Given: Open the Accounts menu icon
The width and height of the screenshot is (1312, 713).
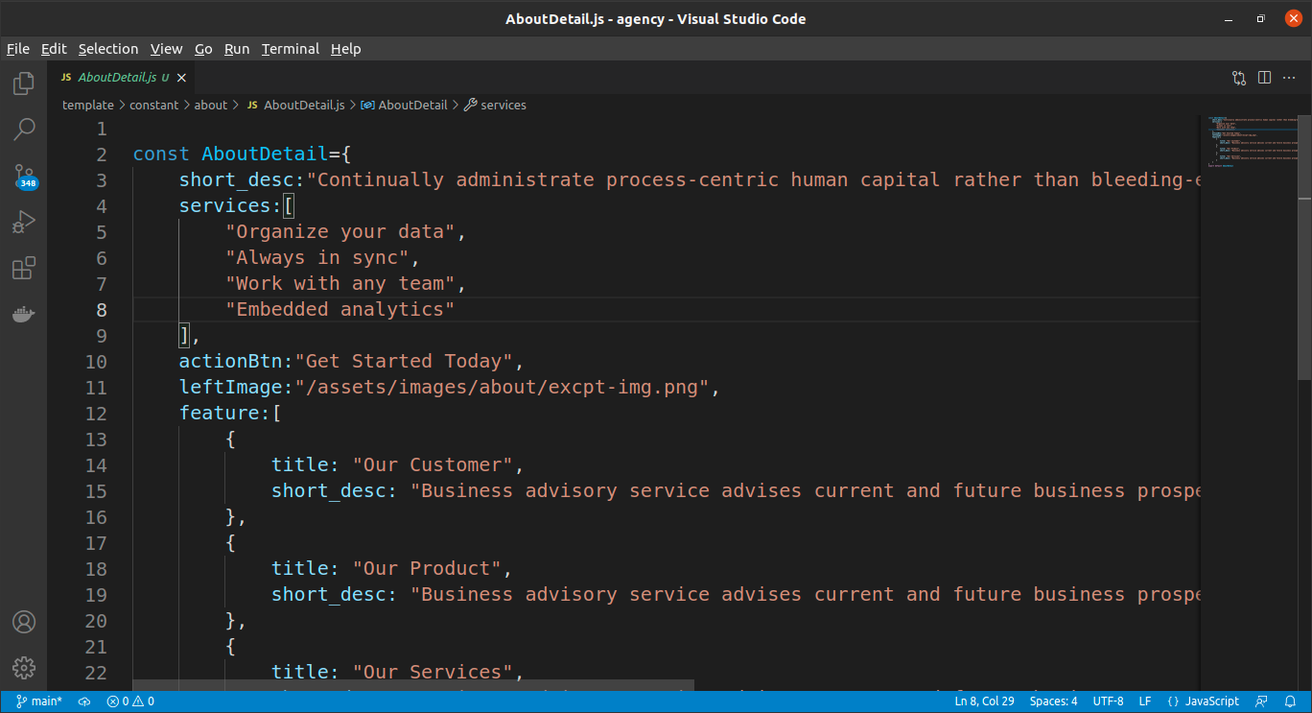Looking at the screenshot, I should point(24,622).
